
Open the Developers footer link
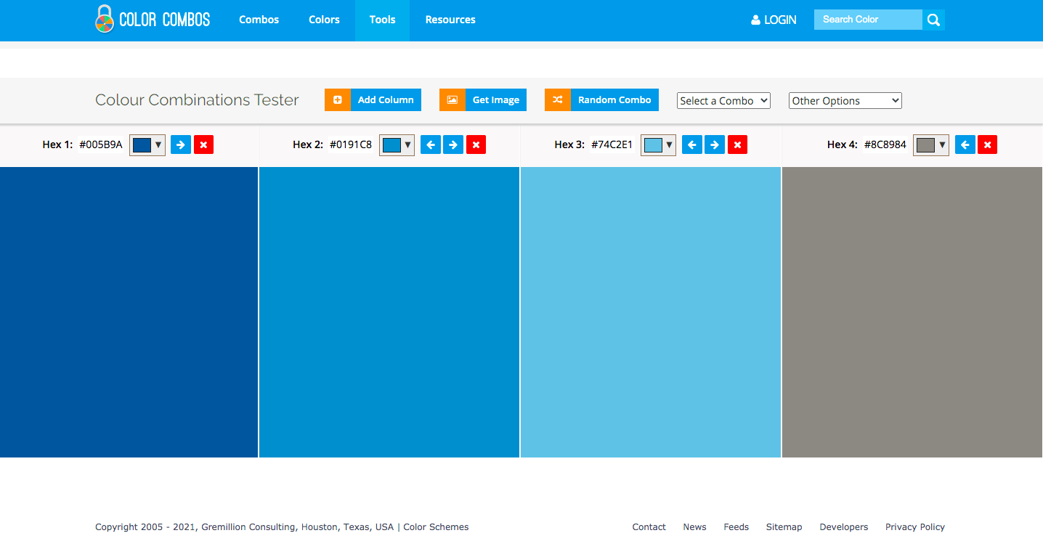844,527
